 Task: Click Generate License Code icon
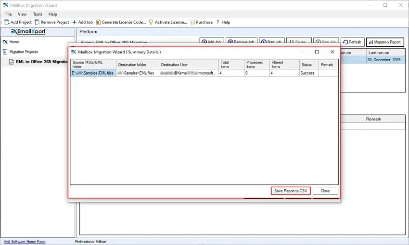98,22
